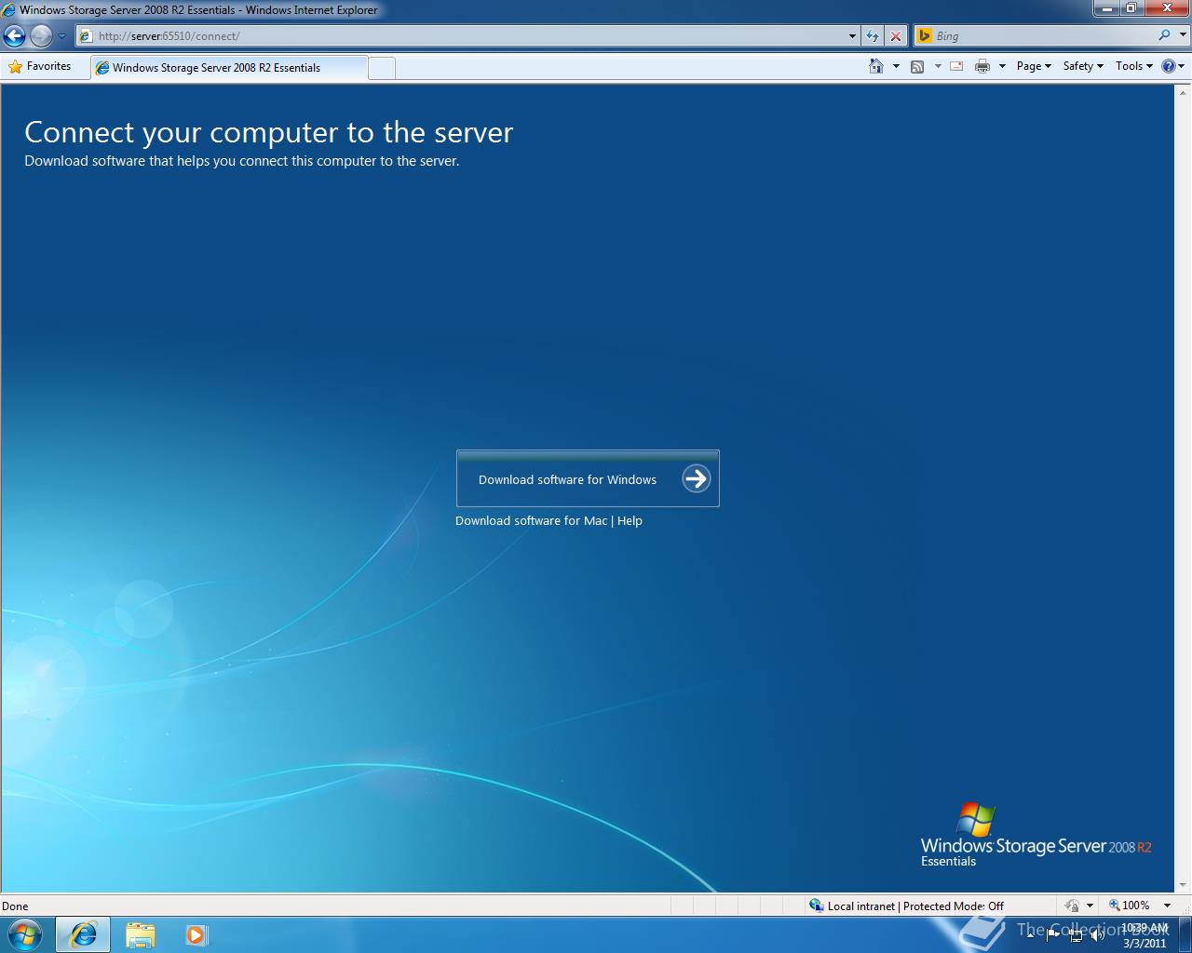Launch Windows Media Player from taskbar
Screen dimensions: 1192x953
pyautogui.click(x=196, y=934)
